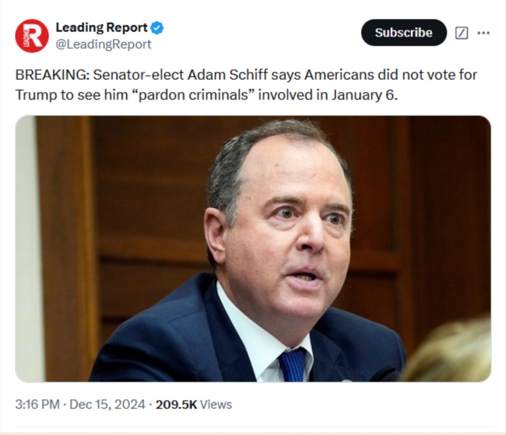Open the Leading Report profile avatar
506x435 pixels.
tap(32, 36)
